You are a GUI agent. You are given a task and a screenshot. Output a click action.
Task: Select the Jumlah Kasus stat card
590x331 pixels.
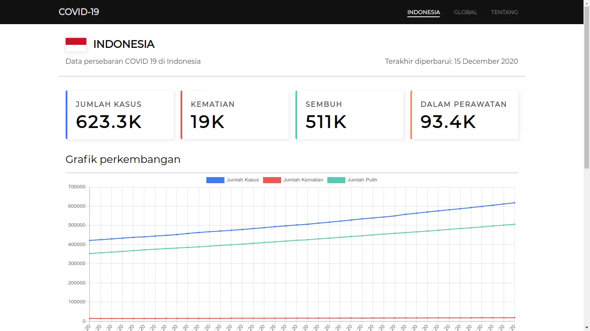[x=120, y=115]
